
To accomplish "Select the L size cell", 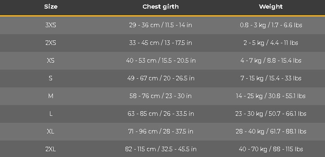I will [51, 114].
